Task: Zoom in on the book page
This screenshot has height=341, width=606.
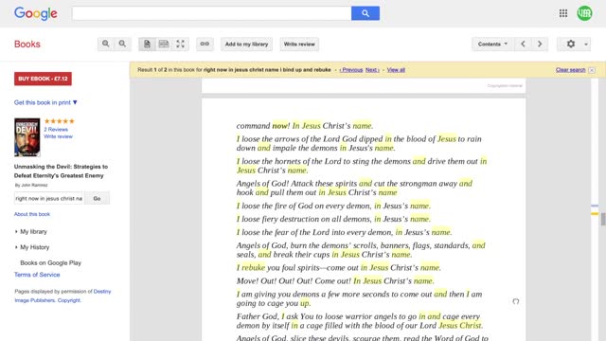Action: point(105,45)
